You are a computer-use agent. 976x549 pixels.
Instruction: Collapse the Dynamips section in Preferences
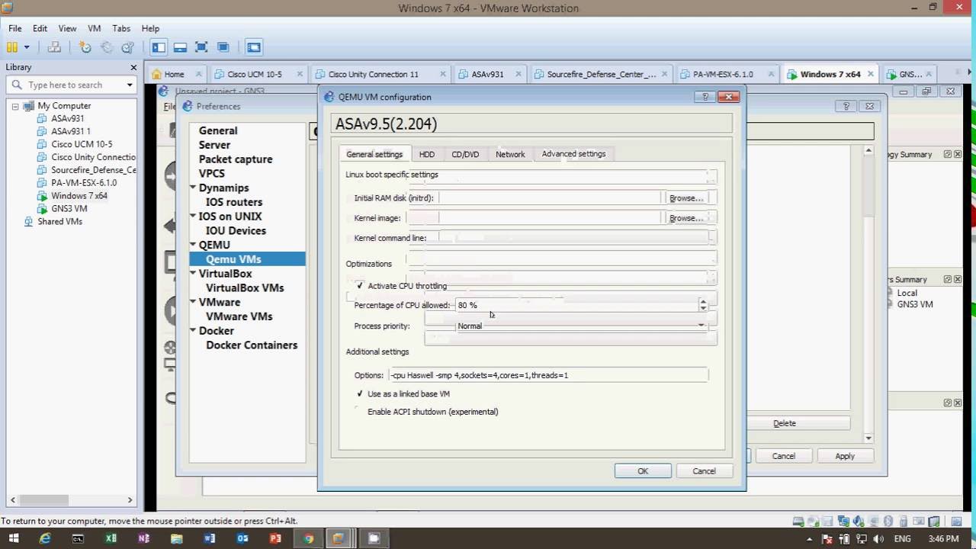pos(194,188)
